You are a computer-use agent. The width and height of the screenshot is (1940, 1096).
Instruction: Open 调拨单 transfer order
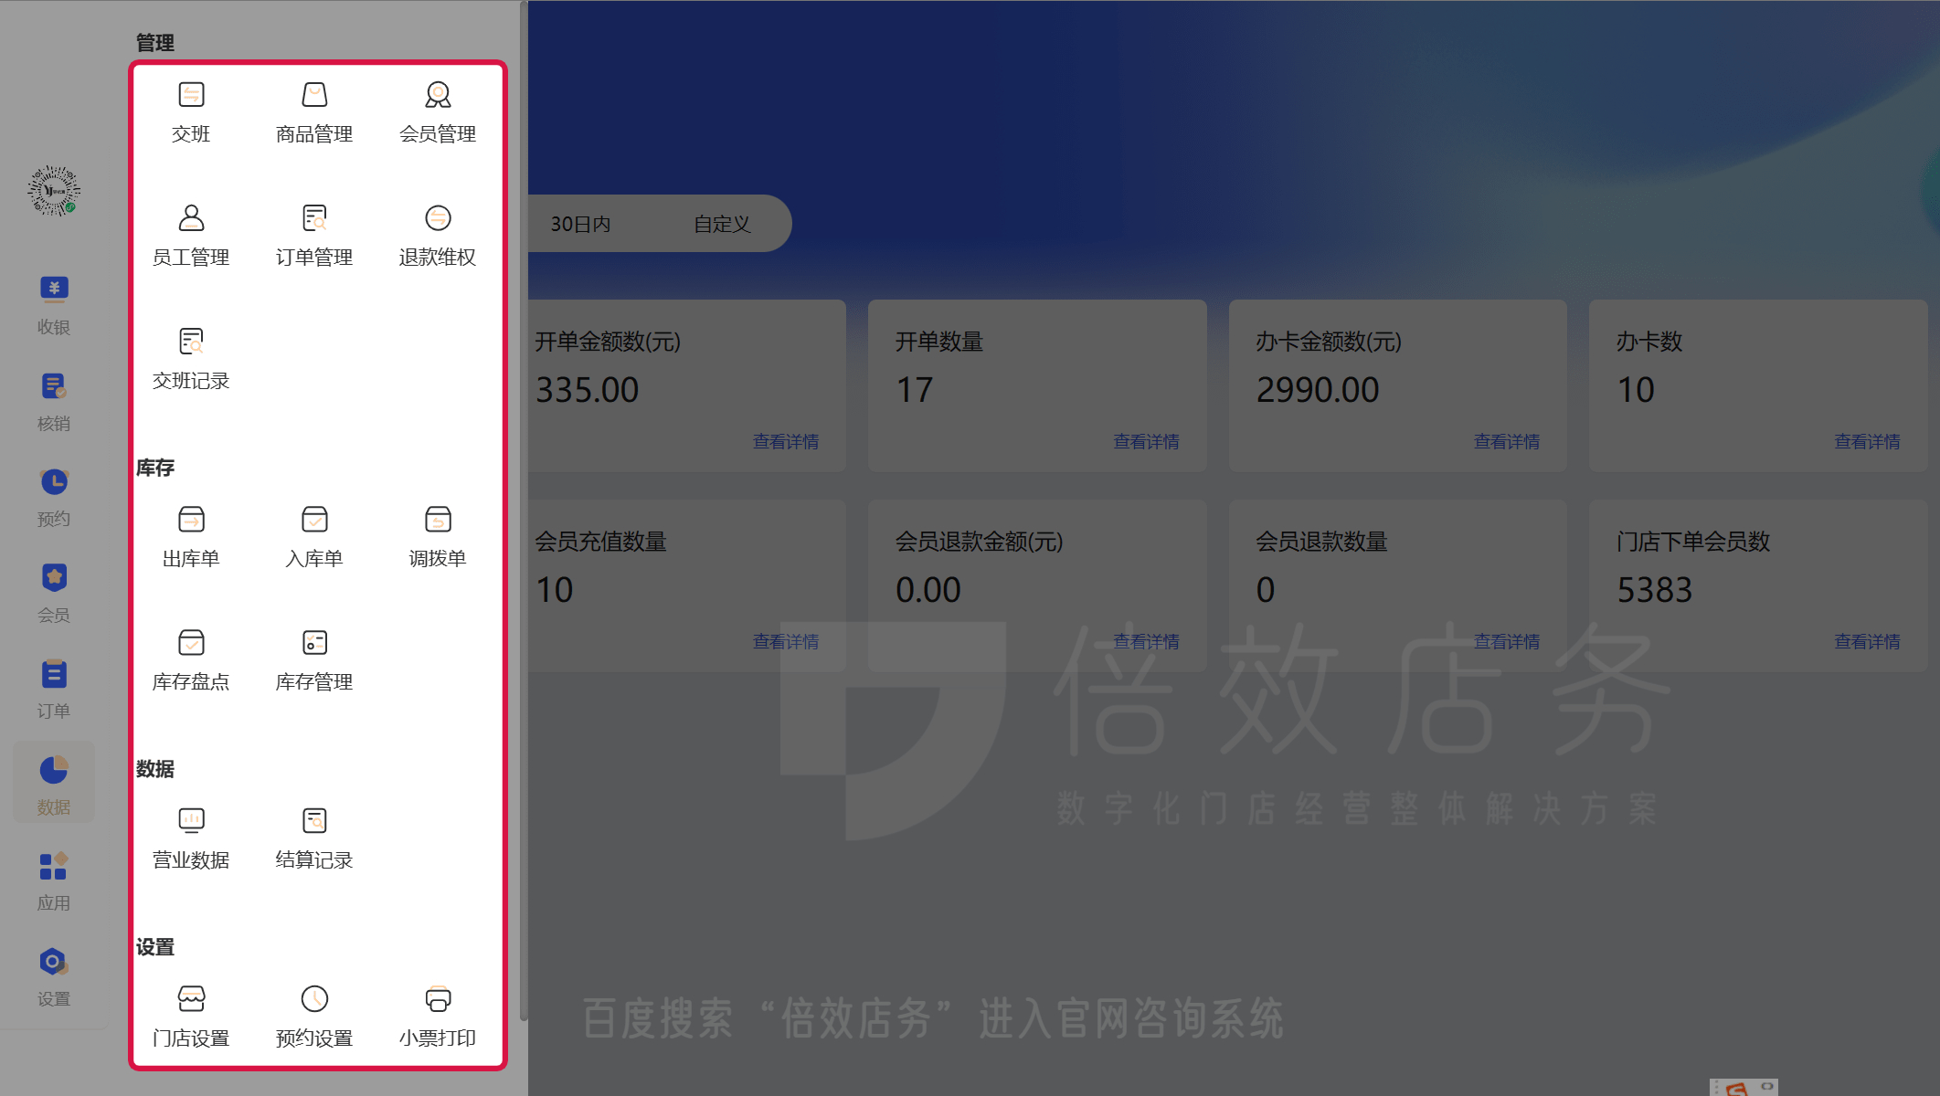[438, 537]
